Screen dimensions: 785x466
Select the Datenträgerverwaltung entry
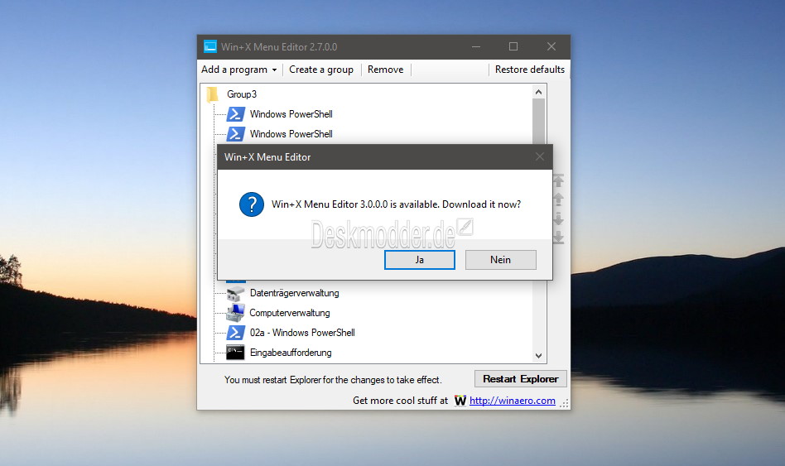[295, 293]
